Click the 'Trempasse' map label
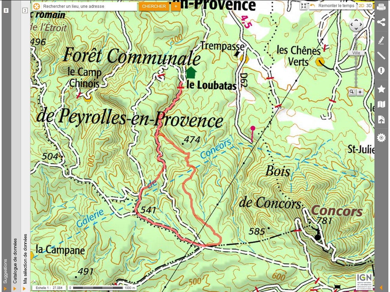This screenshot has height=292, width=390. [x=222, y=46]
